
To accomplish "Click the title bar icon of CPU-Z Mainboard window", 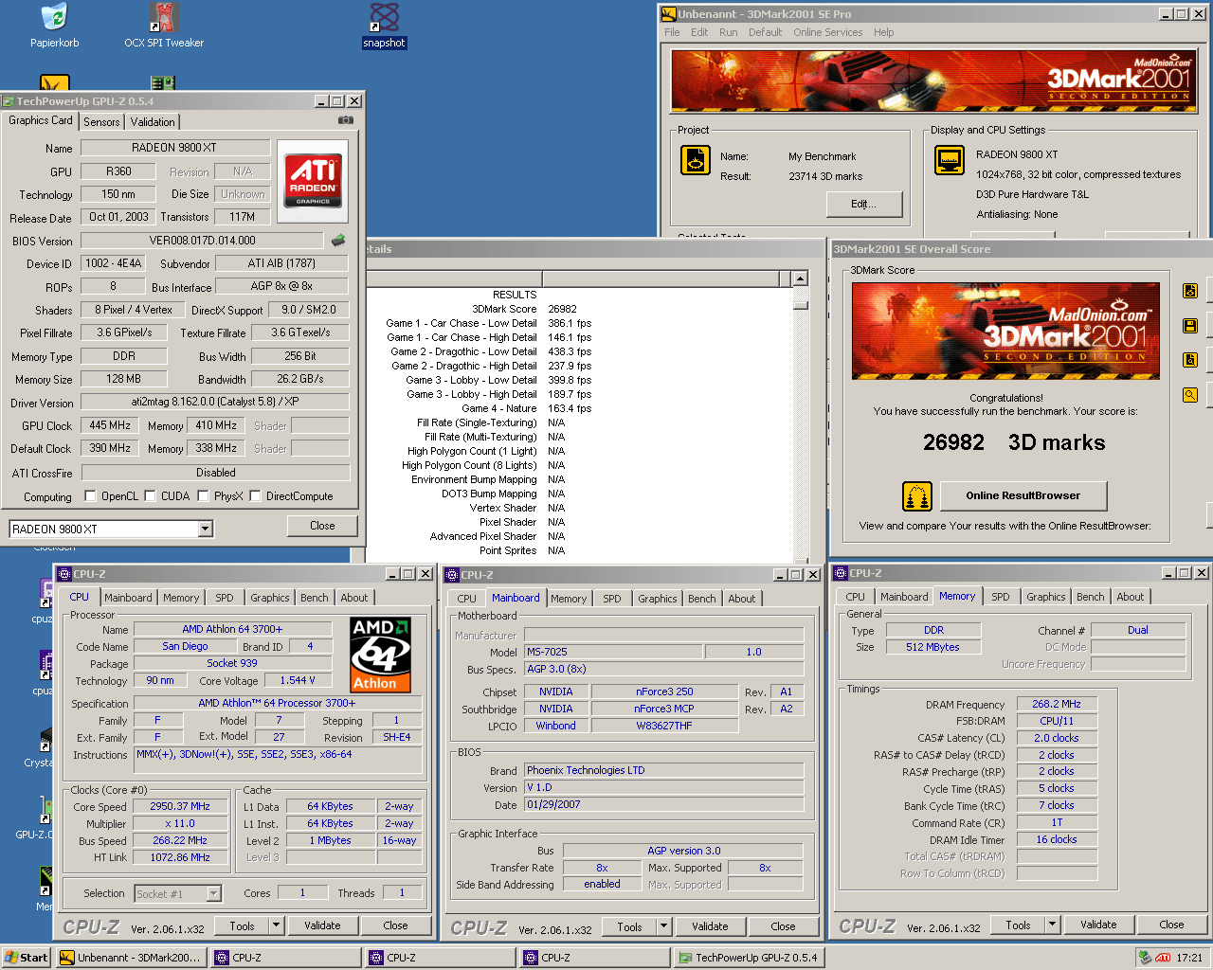I will coord(452,575).
